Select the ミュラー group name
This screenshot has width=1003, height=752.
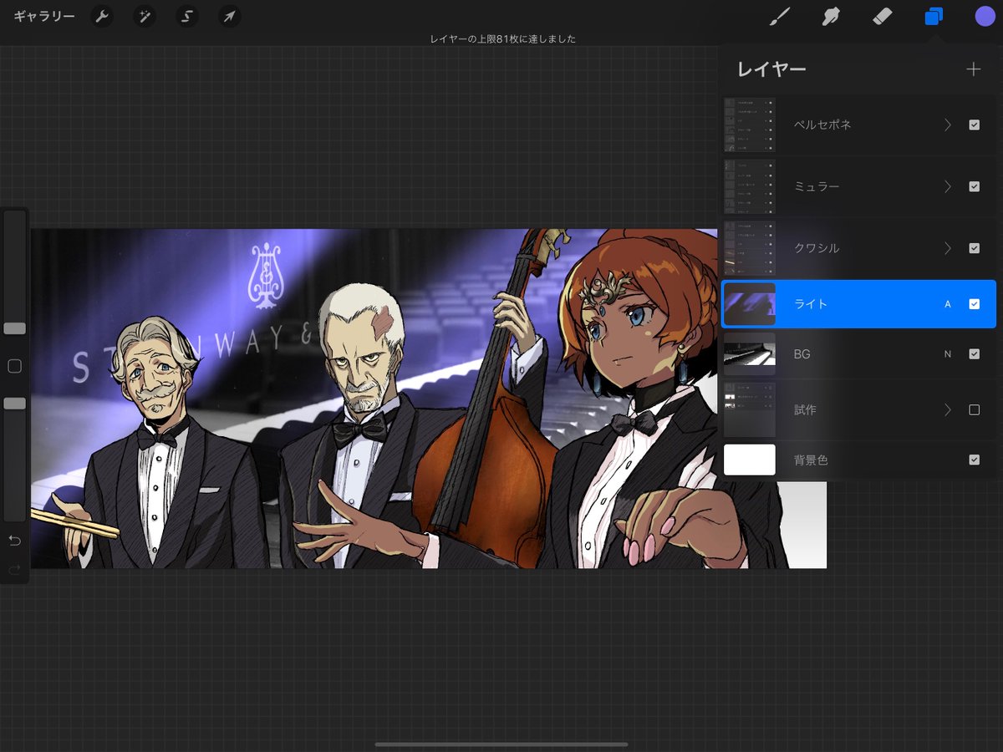pyautogui.click(x=817, y=186)
